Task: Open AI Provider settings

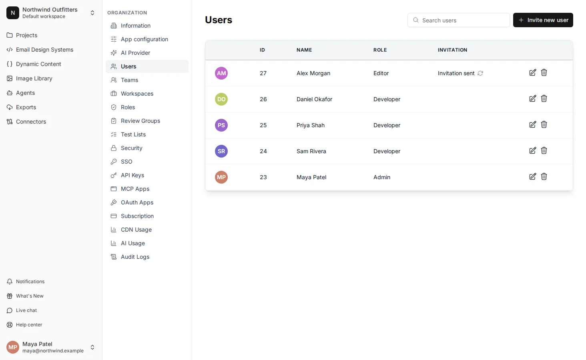Action: pyautogui.click(x=147, y=53)
